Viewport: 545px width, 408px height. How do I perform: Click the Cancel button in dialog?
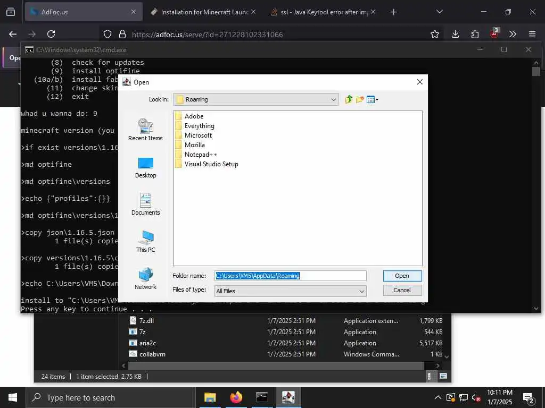402,290
